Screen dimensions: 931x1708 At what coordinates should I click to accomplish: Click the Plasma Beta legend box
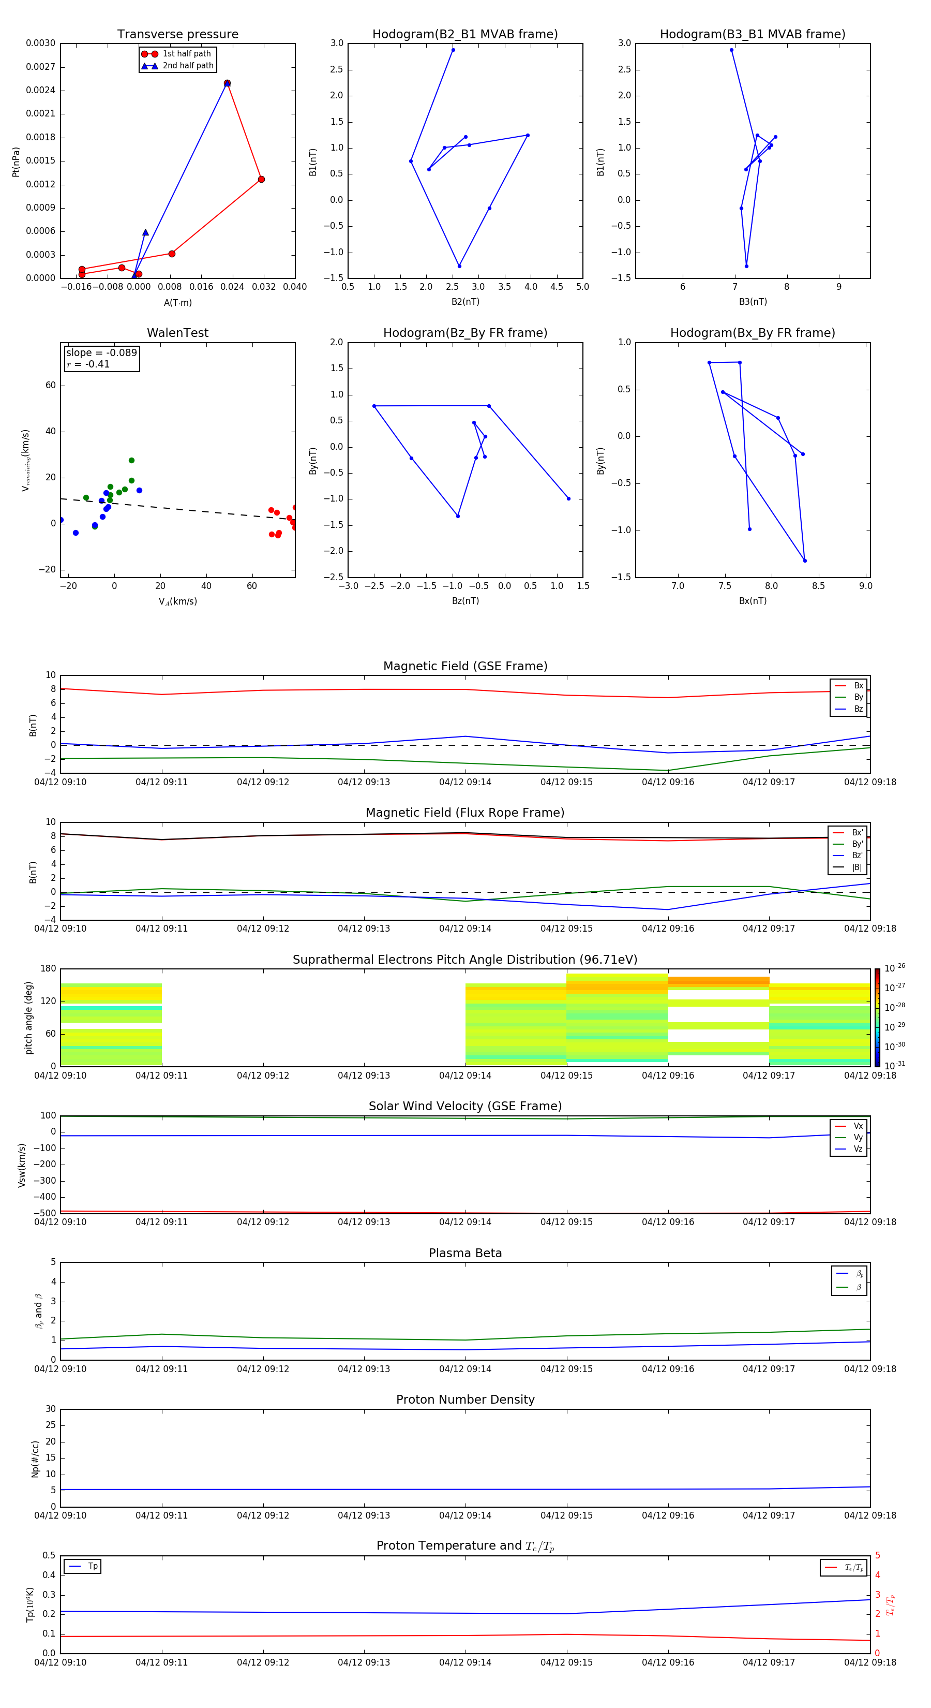(x=849, y=1280)
